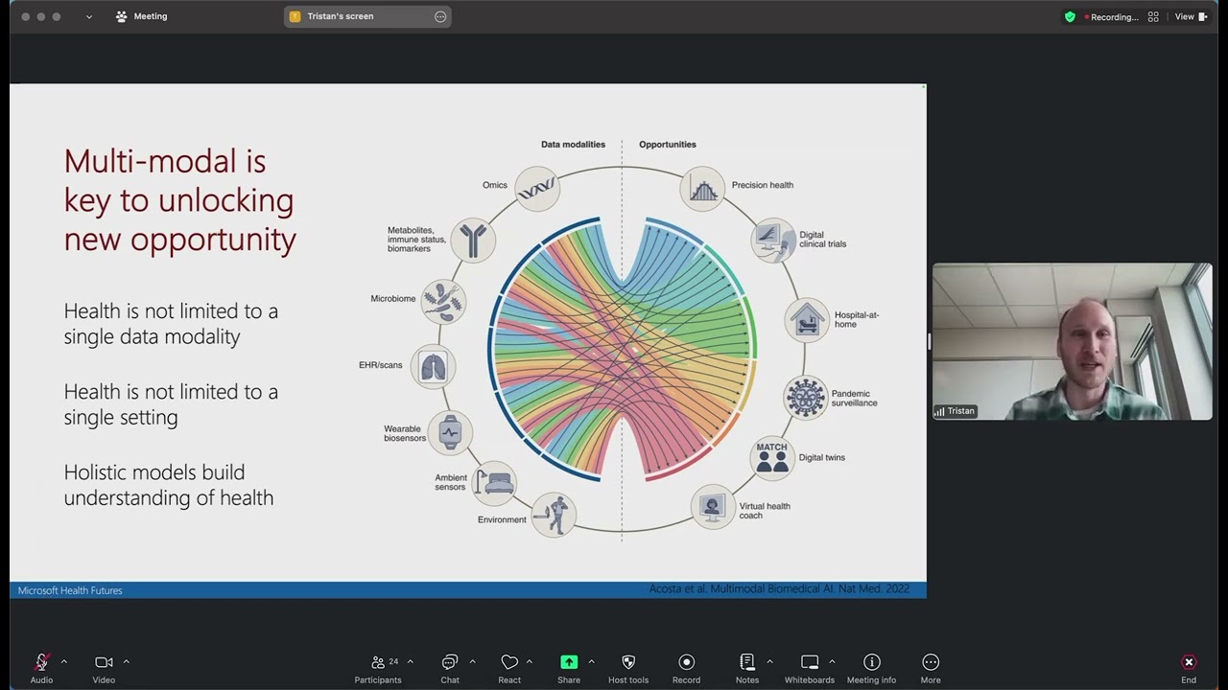1228x690 pixels.
Task: Click the chord diagram center graphic
Action: [x=622, y=349]
